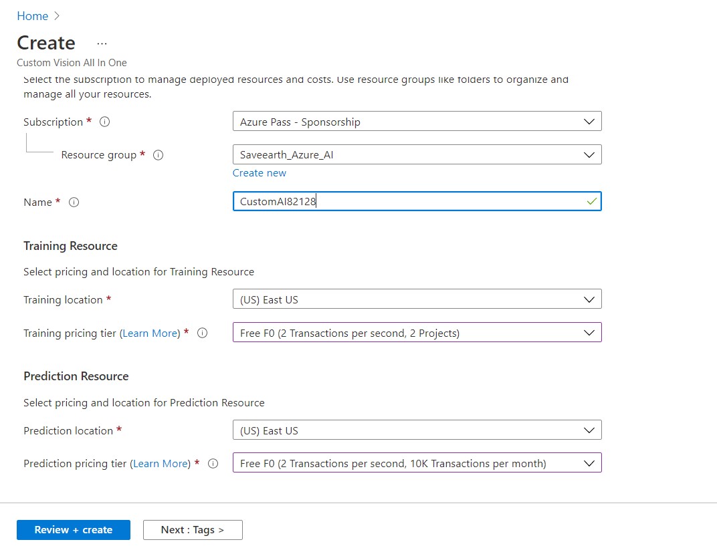Expand the Training pricing tier dropdown
This screenshot has width=717, height=550.
coord(417,333)
